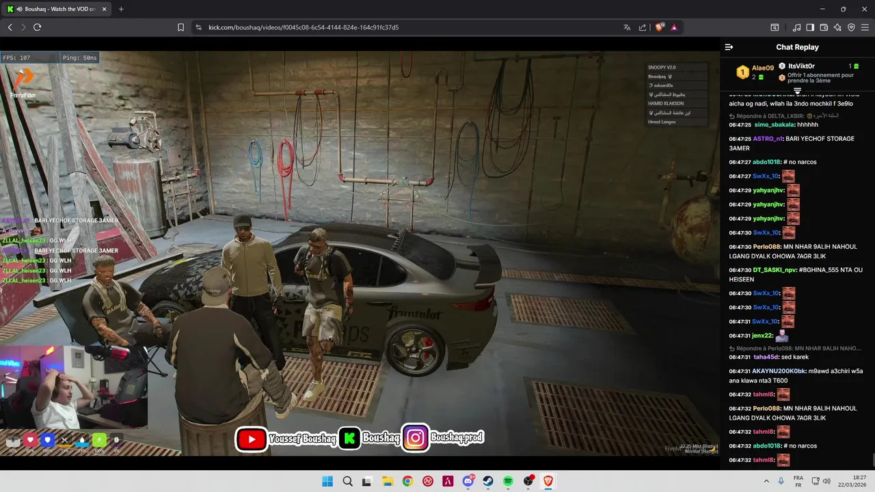Image resolution: width=875 pixels, height=492 pixels.
Task: Open the FRA language switcher
Action: (x=798, y=481)
